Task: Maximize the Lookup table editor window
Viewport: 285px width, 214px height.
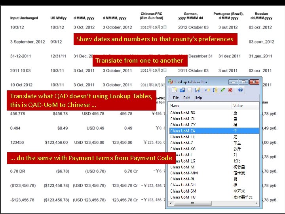Action: tap(244, 82)
